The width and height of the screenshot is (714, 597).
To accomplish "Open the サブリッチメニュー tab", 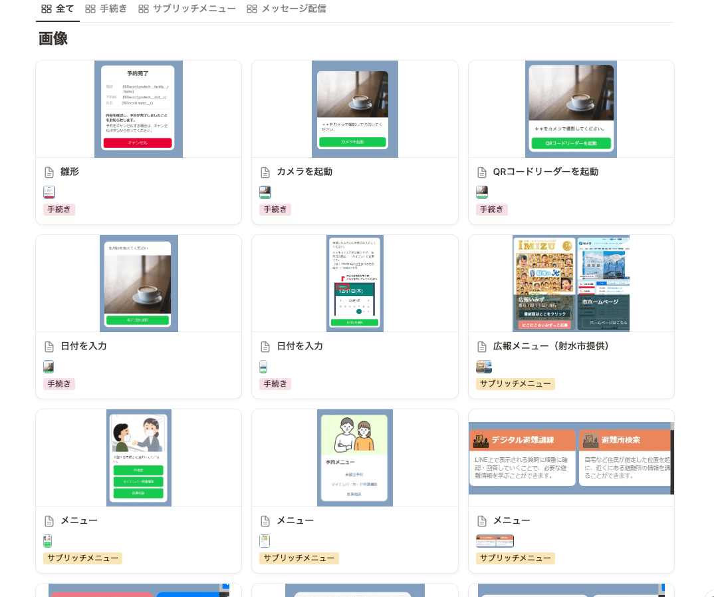I will coord(187,9).
